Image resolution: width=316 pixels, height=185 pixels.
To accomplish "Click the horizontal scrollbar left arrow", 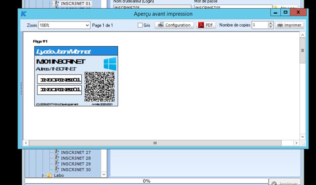I will click(x=26, y=143).
